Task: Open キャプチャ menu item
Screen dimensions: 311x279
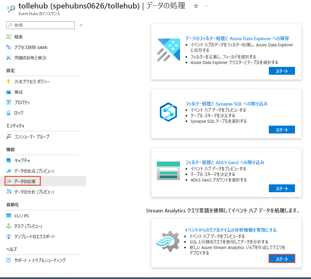Action: (x=22, y=160)
